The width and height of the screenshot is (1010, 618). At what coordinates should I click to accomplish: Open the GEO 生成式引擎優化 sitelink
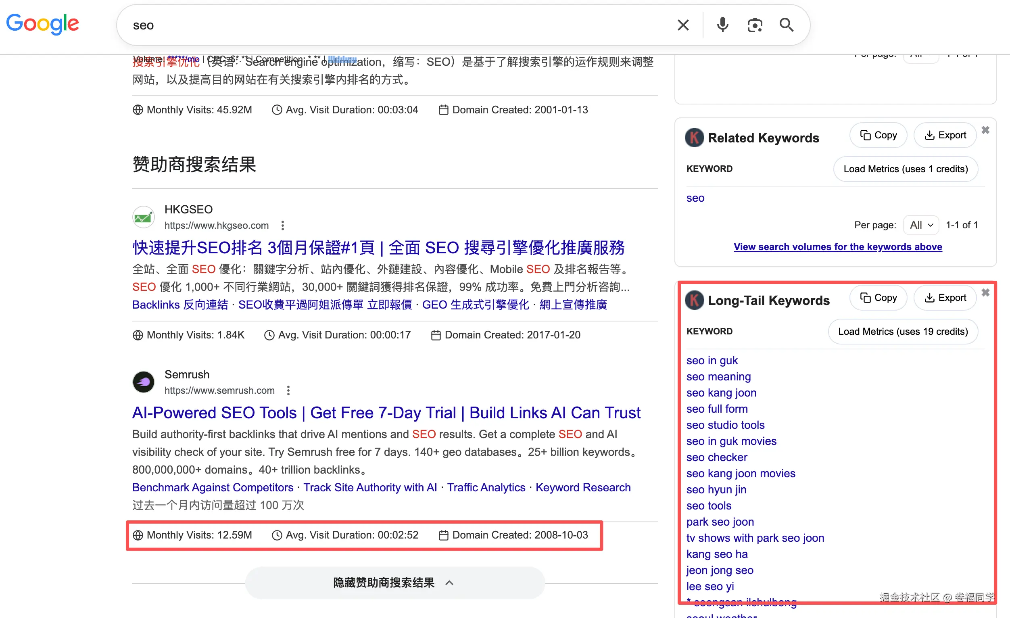click(476, 305)
